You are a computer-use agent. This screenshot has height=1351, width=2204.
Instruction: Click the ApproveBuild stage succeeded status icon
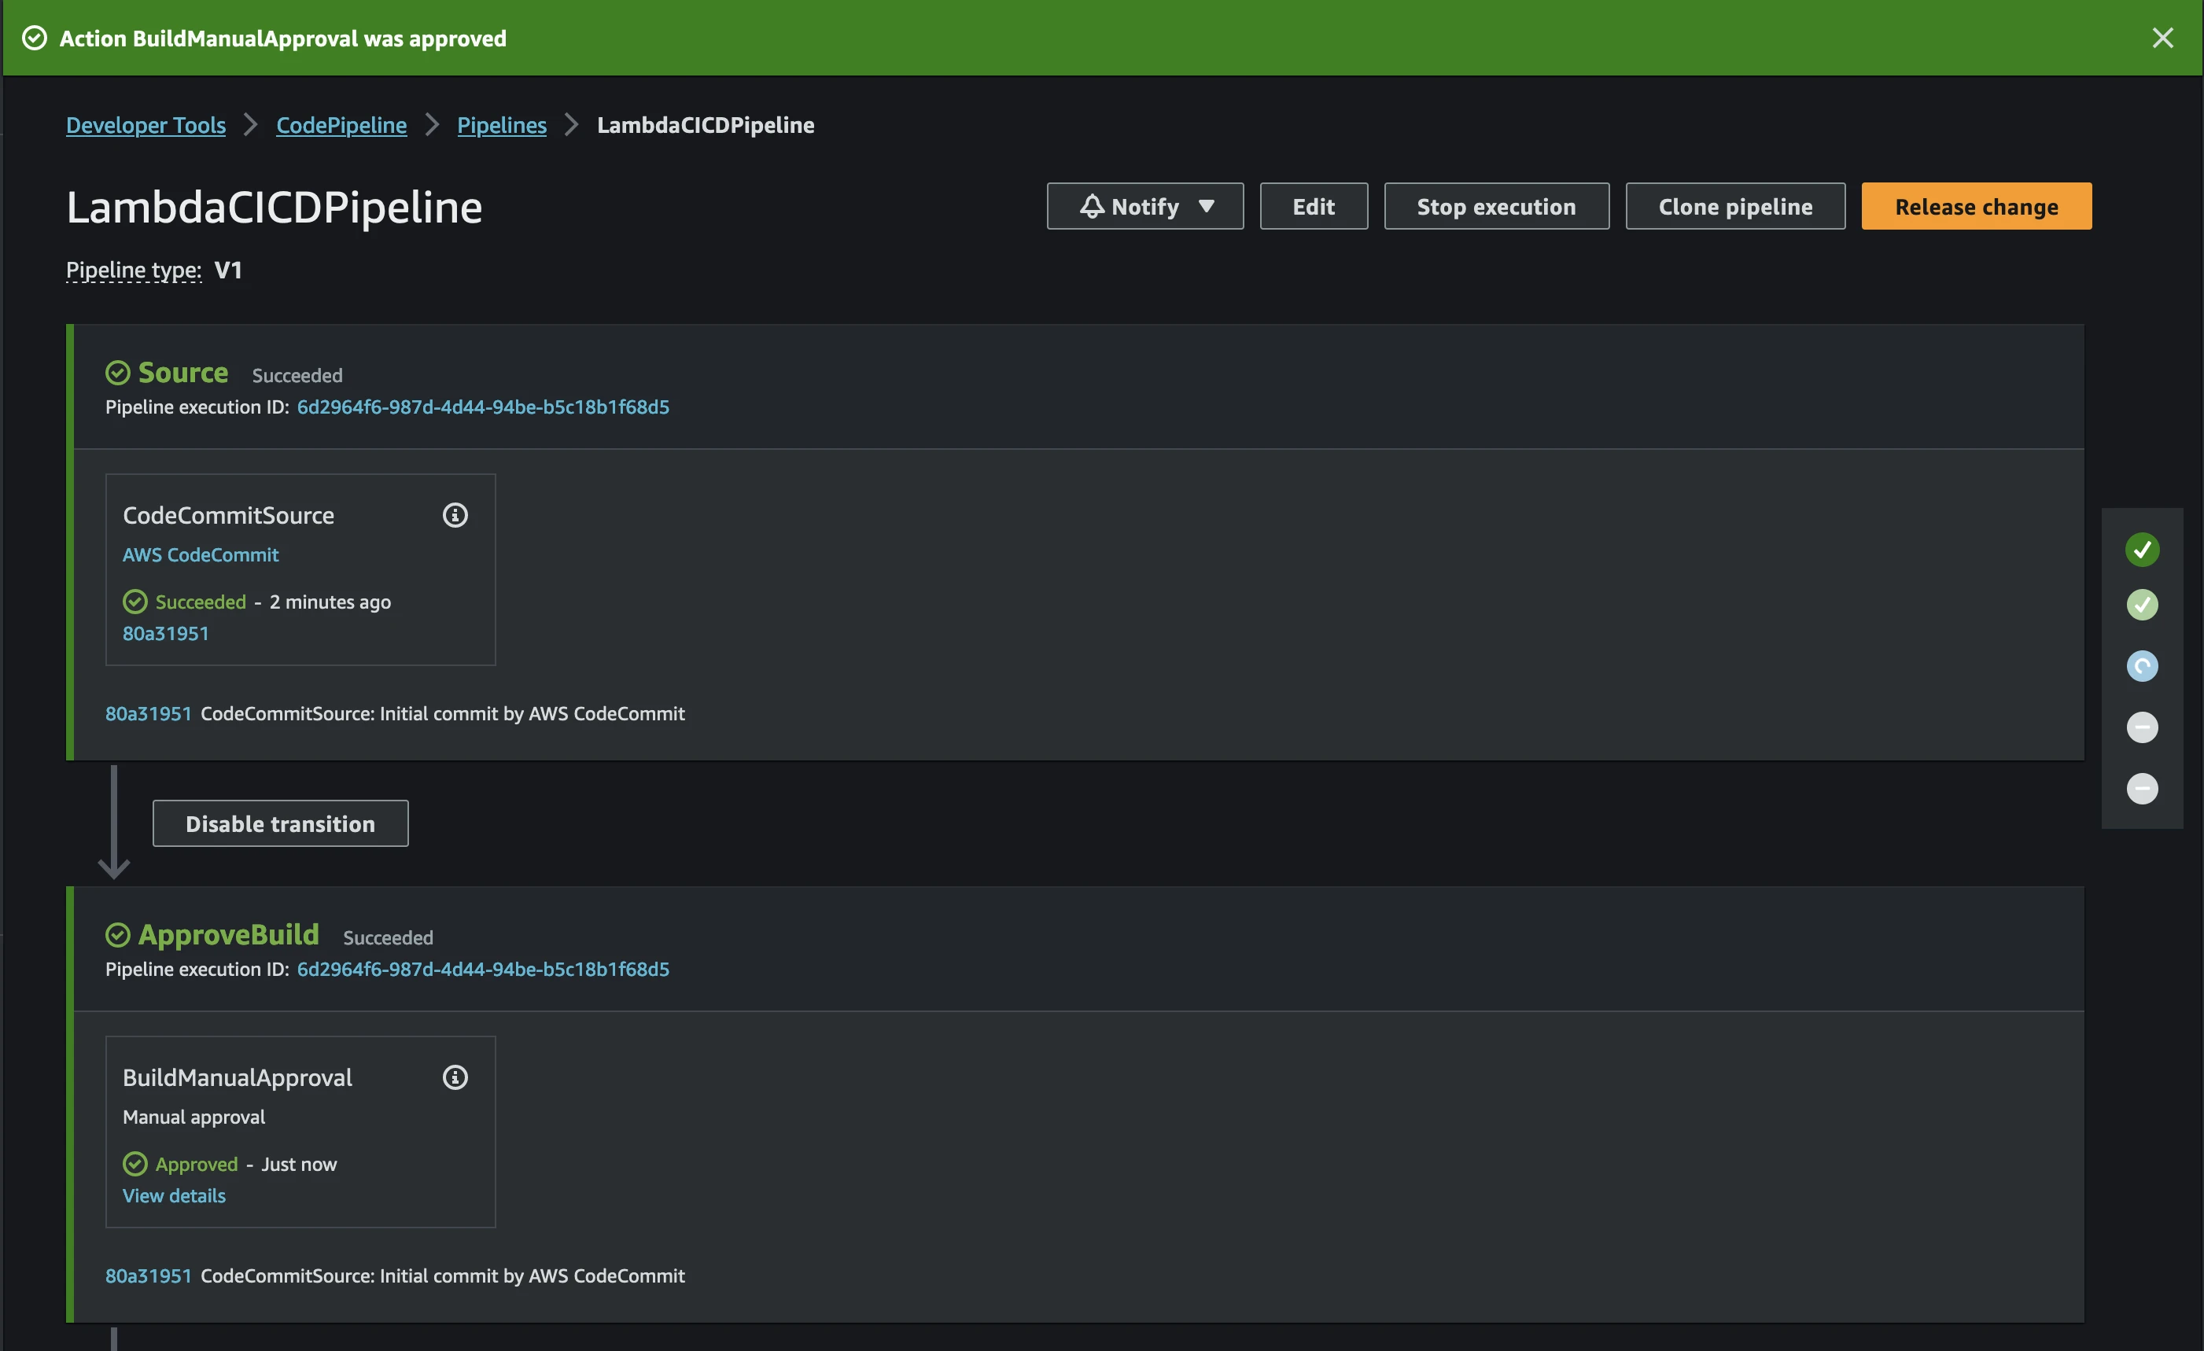tap(118, 935)
